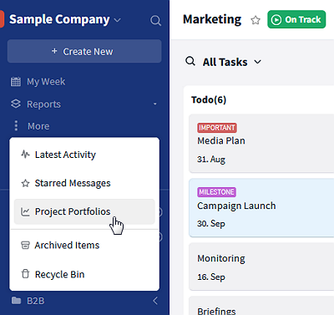Viewport: 334px width, 315px height.
Task: Click the On Track status button
Action: click(x=296, y=19)
